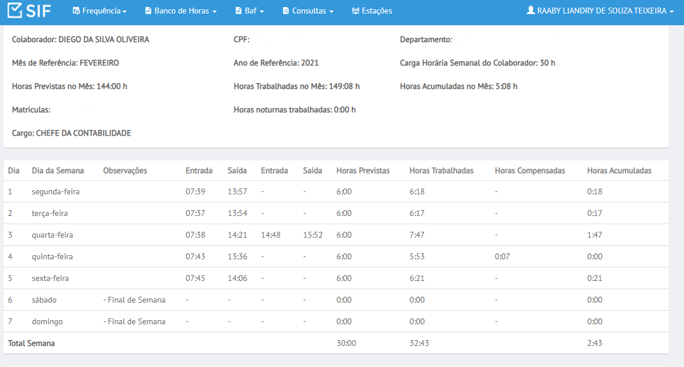Click the antenna icon beside Estações

coord(355,11)
